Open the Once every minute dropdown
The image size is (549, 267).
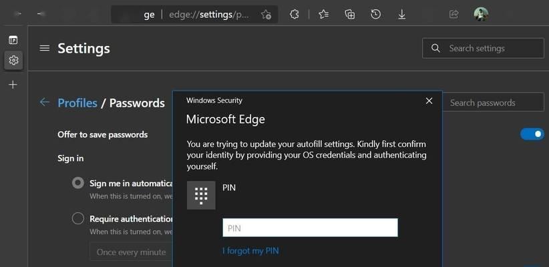point(132,252)
